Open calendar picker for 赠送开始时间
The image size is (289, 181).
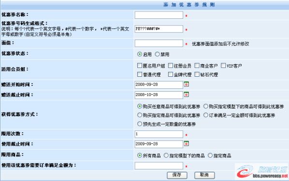coord(187,84)
